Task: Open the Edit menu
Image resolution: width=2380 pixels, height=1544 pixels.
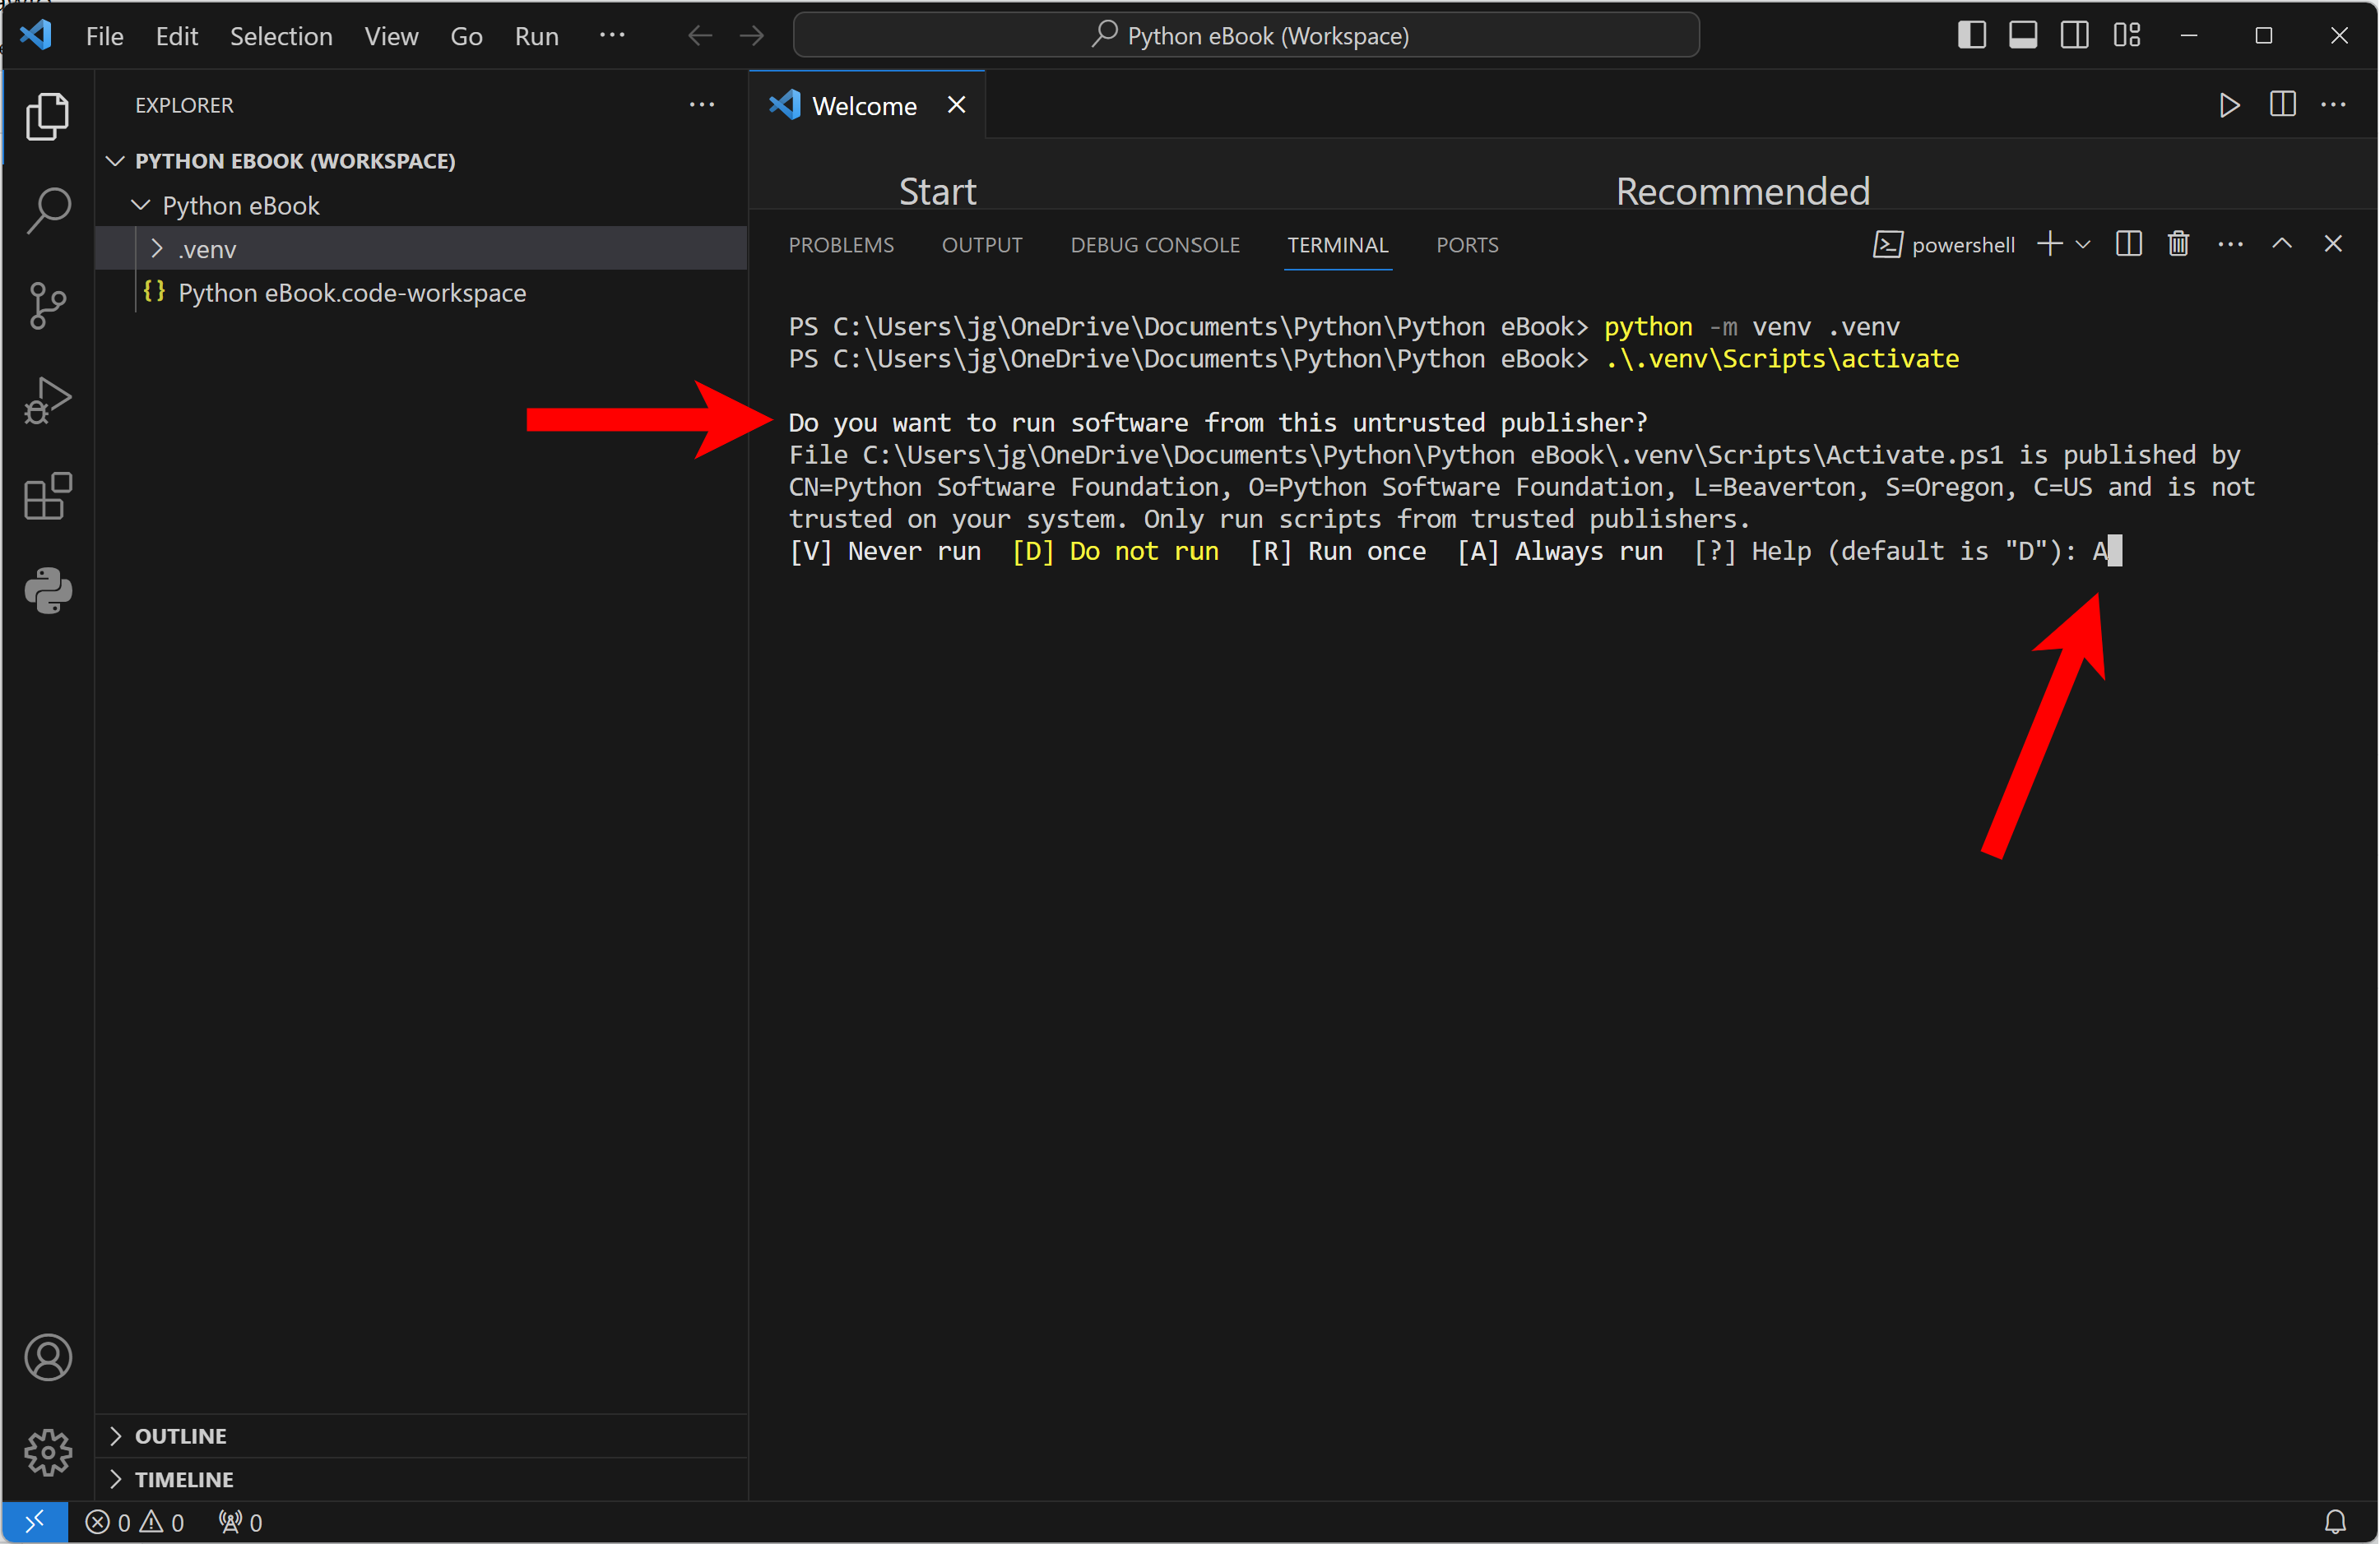Action: point(177,36)
